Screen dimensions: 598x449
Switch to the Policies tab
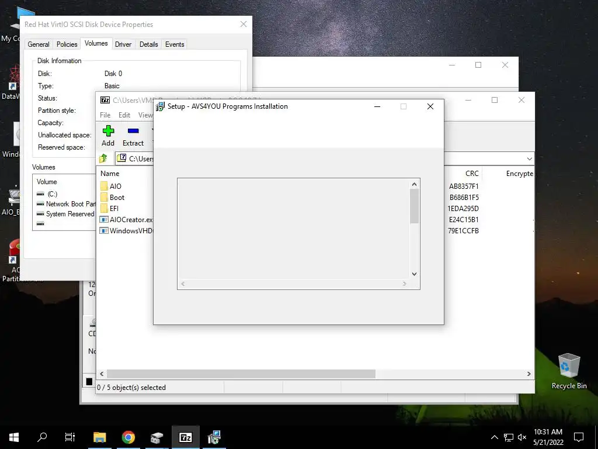pyautogui.click(x=67, y=44)
